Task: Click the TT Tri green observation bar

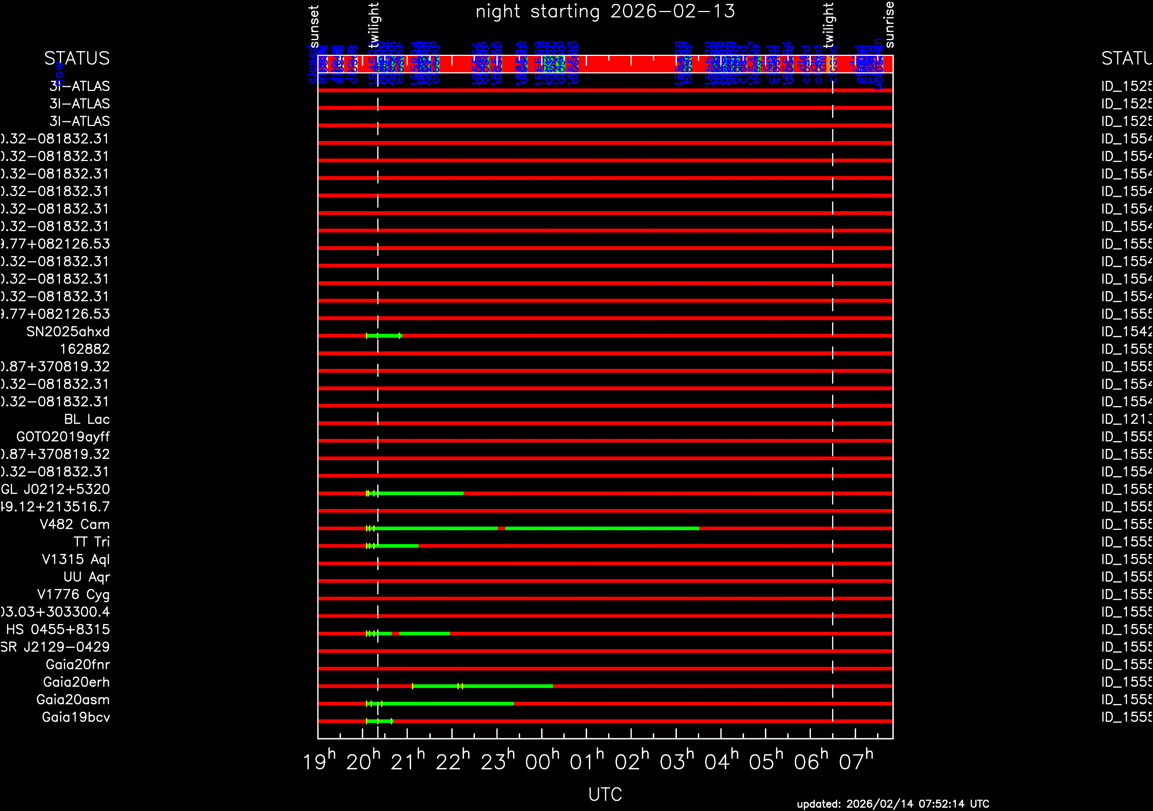Action: pyautogui.click(x=397, y=546)
